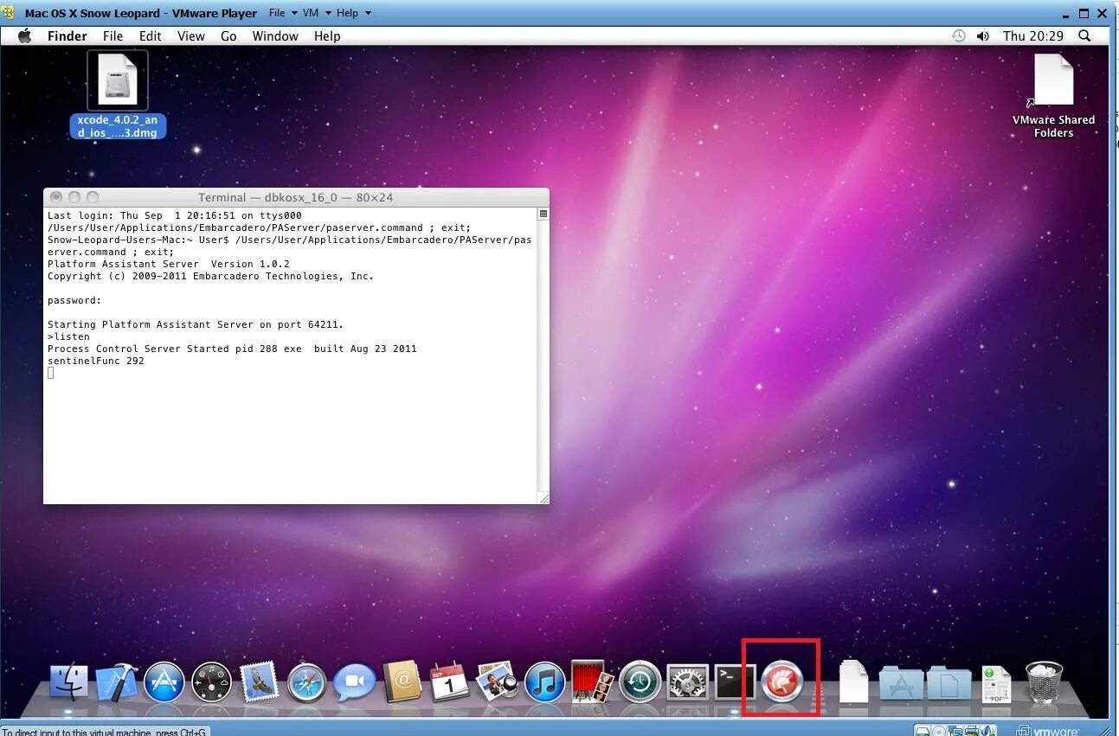
Task: Open Photo Booth from the Dock
Action: point(592,682)
